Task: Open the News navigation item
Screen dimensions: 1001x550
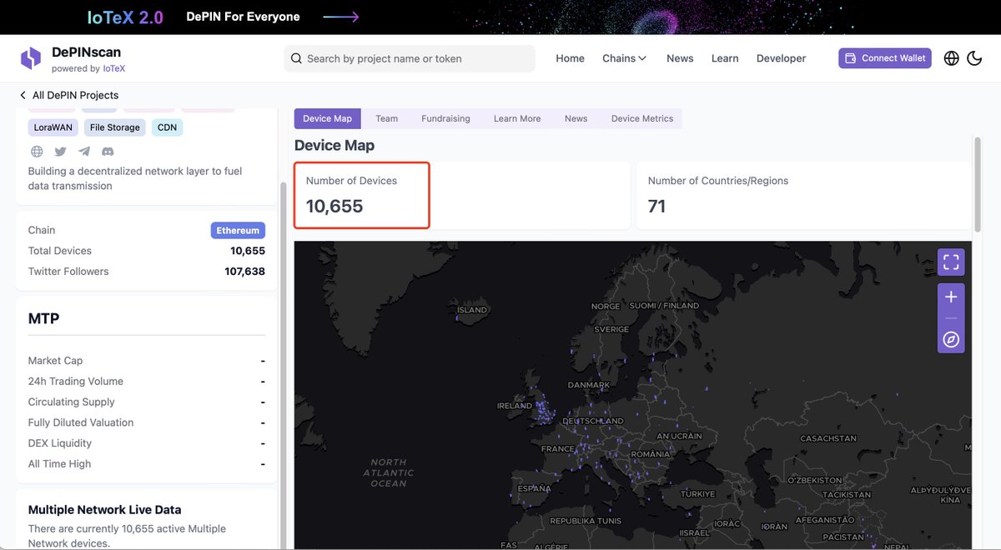Action: [x=680, y=58]
